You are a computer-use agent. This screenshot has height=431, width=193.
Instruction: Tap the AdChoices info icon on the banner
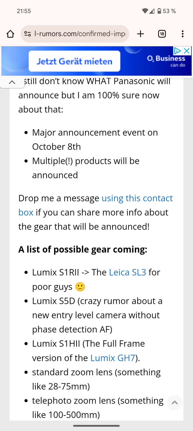click(178, 51)
